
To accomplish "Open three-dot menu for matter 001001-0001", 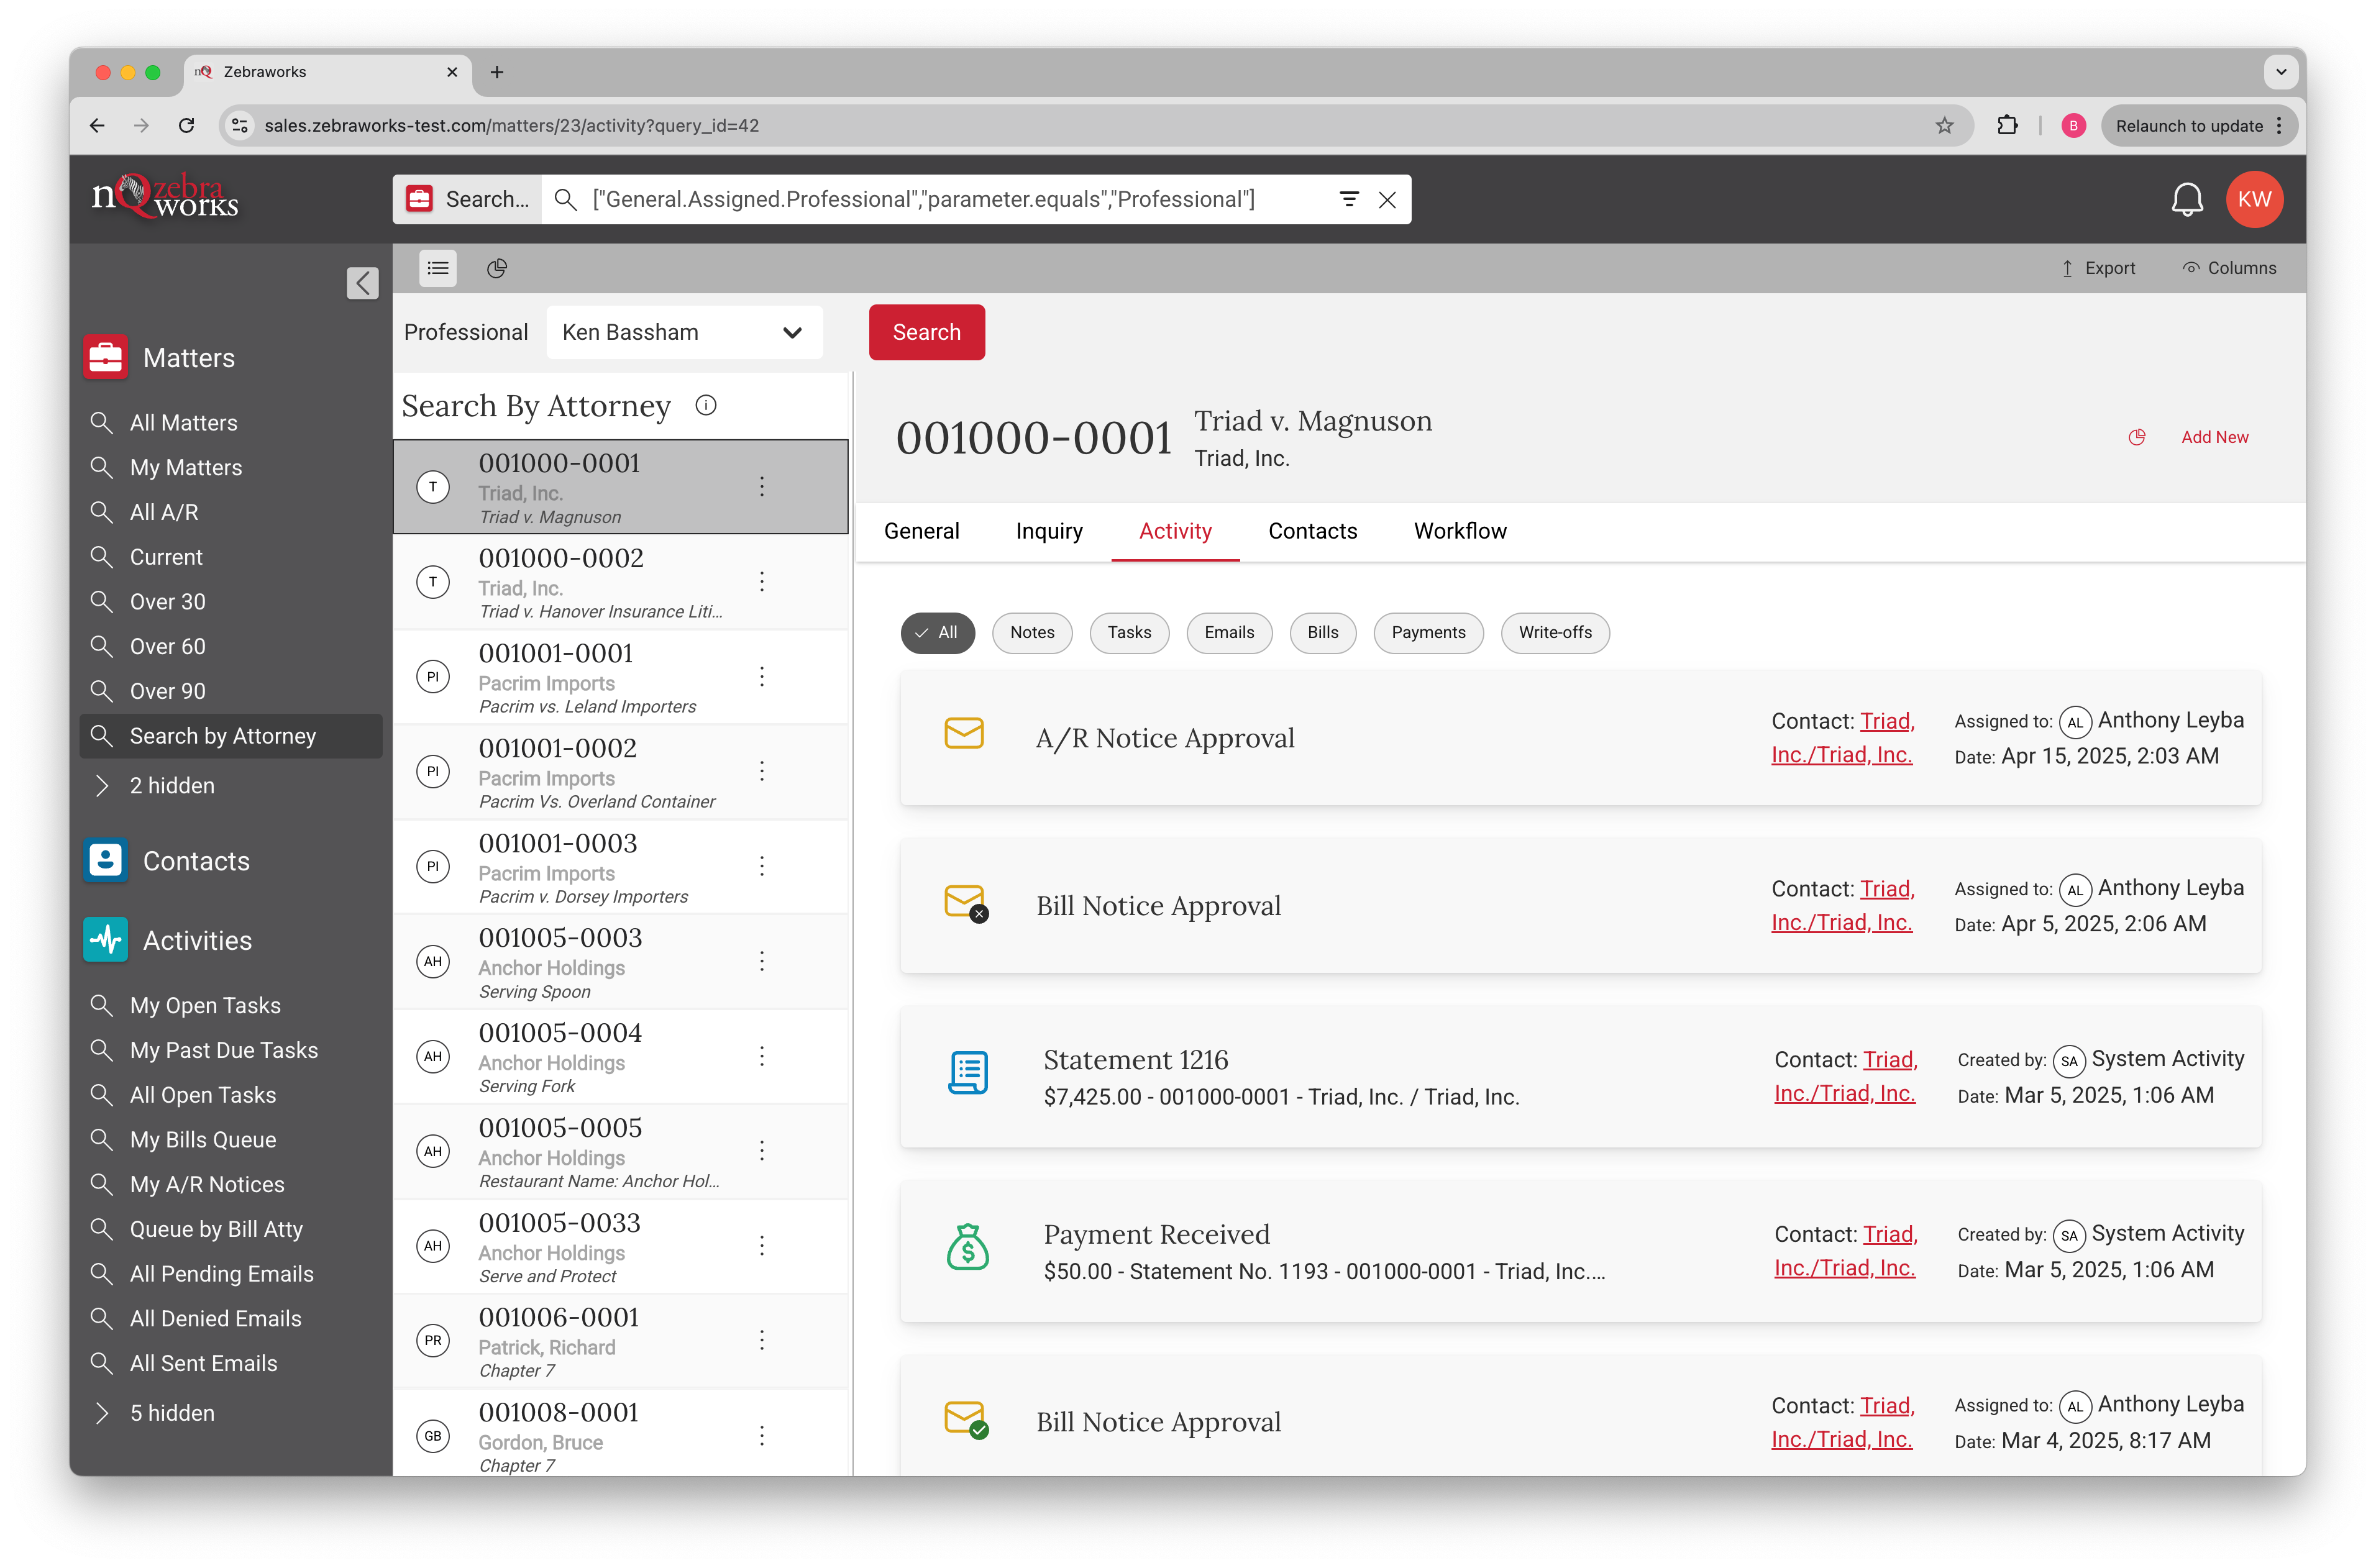I will click(762, 677).
